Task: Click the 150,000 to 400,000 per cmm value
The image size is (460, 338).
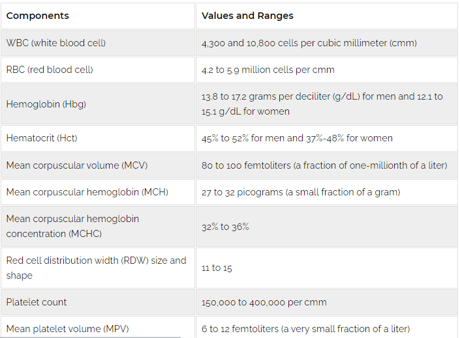Action: (x=264, y=302)
